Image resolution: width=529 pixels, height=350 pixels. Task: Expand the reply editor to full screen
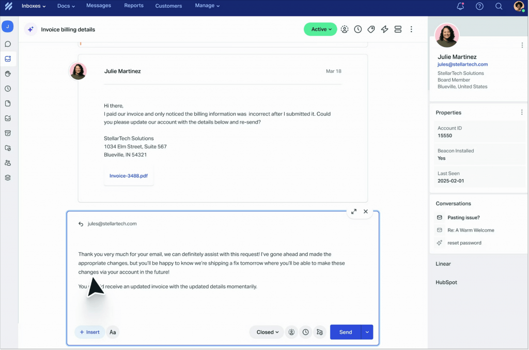coord(353,211)
